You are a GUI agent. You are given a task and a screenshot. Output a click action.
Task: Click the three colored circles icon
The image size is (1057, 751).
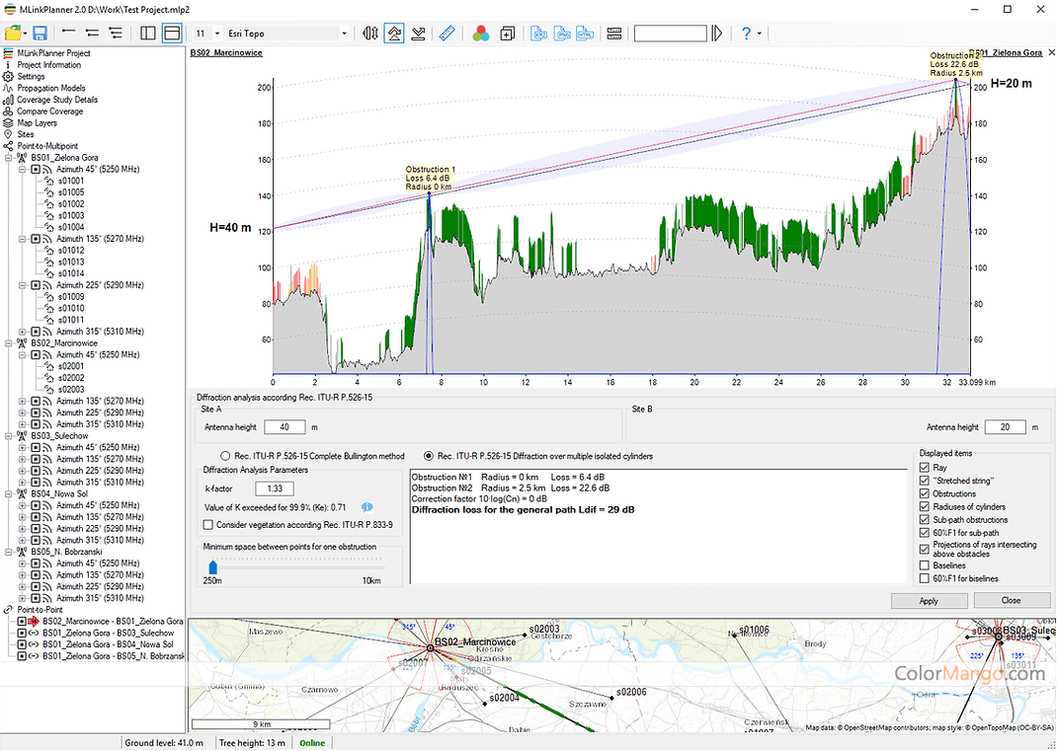(x=480, y=34)
